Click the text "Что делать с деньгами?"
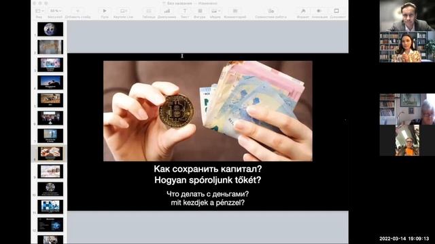Viewport: 435px width, 244px height. 208,194
